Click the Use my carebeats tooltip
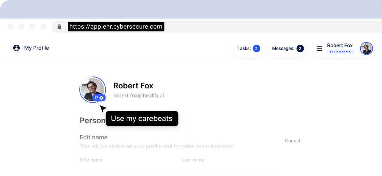 pos(142,118)
